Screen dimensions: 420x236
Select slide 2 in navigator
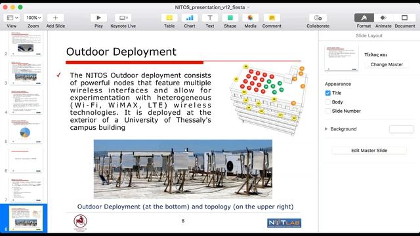[x=26, y=43]
